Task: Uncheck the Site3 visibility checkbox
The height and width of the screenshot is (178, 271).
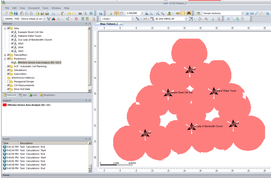Action: click(12, 43)
